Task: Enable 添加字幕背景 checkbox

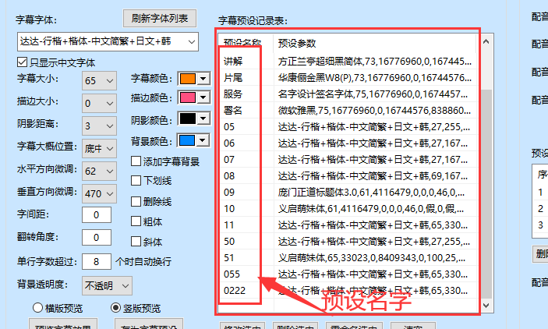Action: point(136,161)
